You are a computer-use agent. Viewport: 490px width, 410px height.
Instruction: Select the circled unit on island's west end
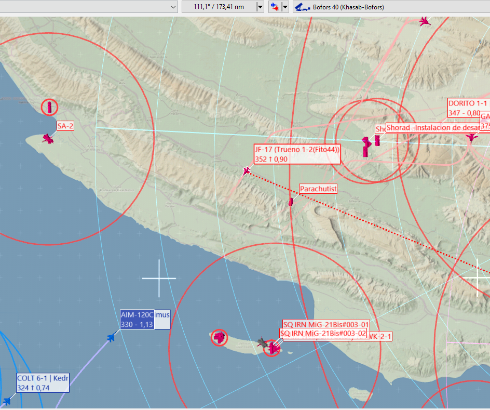[x=220, y=338]
